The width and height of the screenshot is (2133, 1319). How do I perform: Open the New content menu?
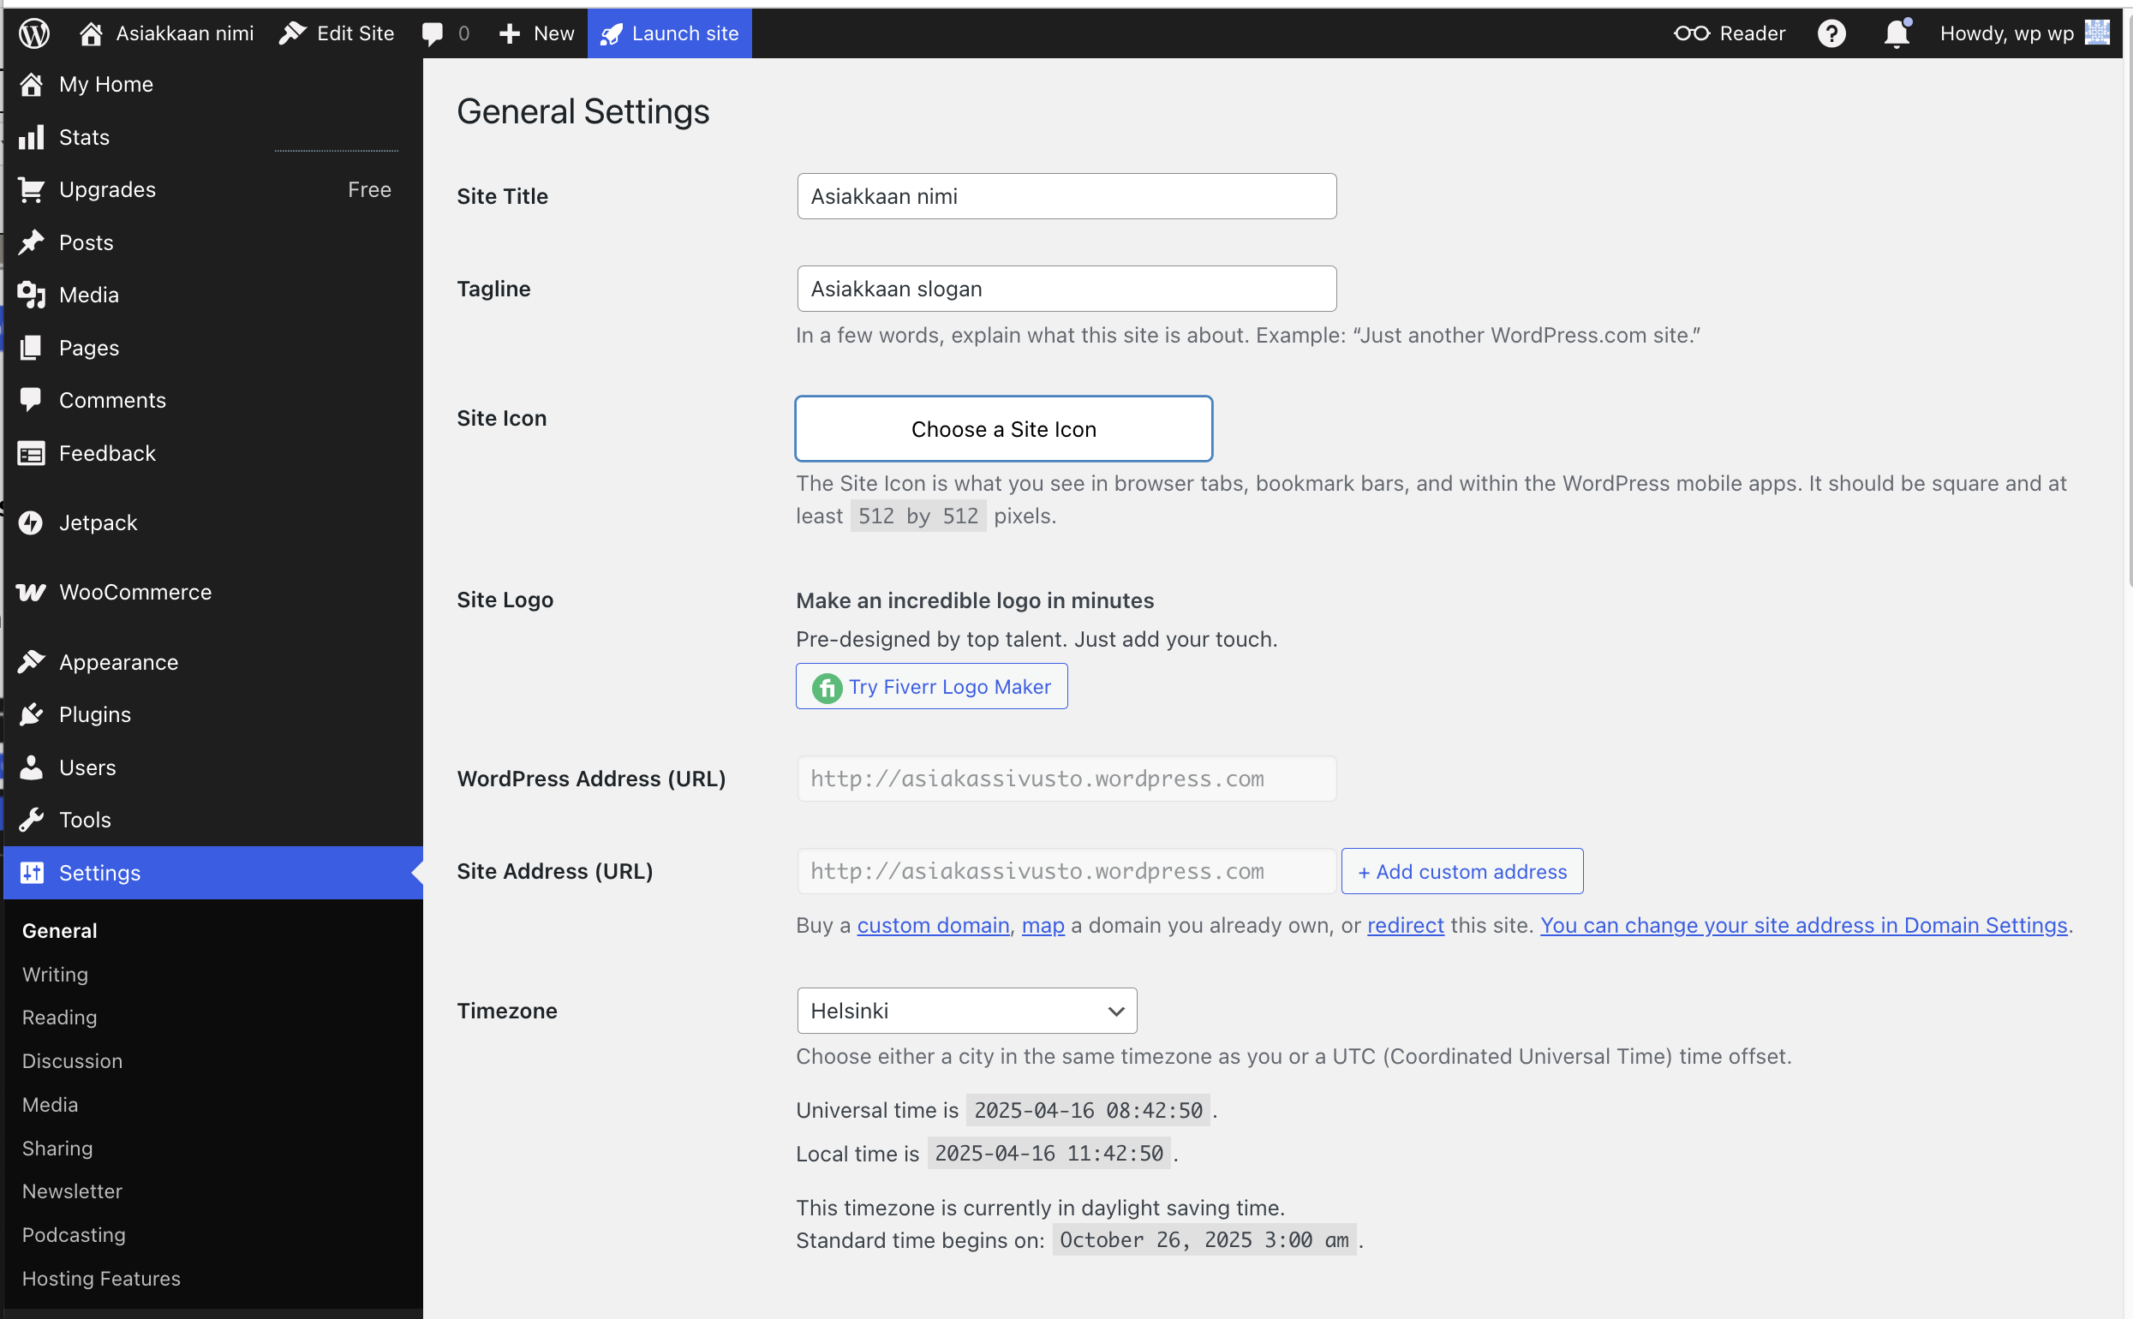tap(536, 33)
